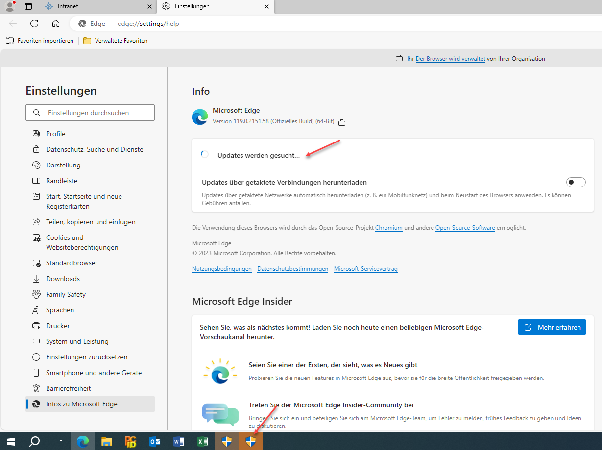Image resolution: width=602 pixels, height=450 pixels.
Task: Click the active shield app in taskbar
Action: point(251,441)
